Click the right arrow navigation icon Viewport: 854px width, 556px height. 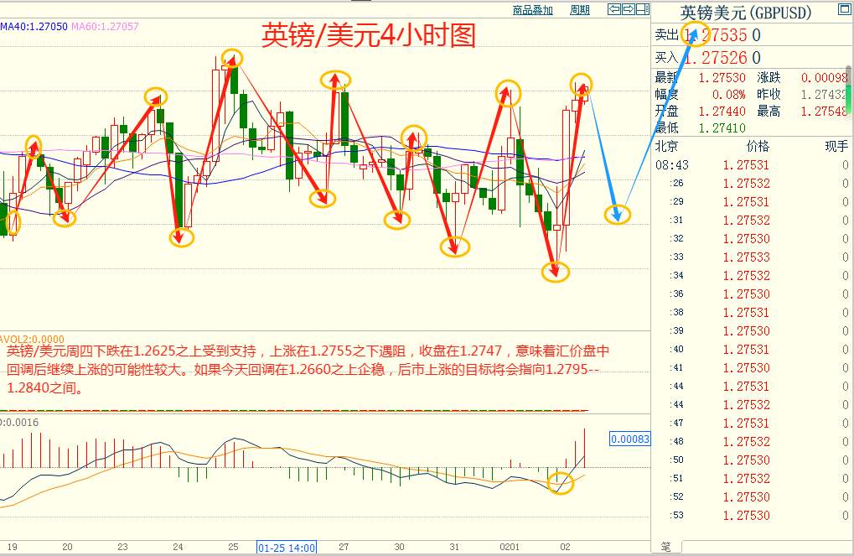[x=629, y=8]
